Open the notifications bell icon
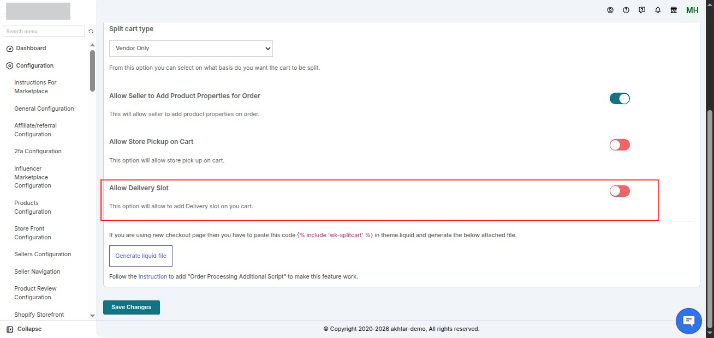714x338 pixels. pos(658,10)
